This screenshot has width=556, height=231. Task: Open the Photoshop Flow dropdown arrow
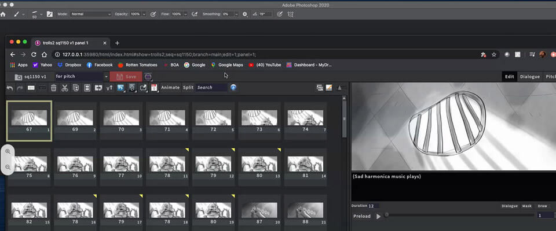coord(185,14)
